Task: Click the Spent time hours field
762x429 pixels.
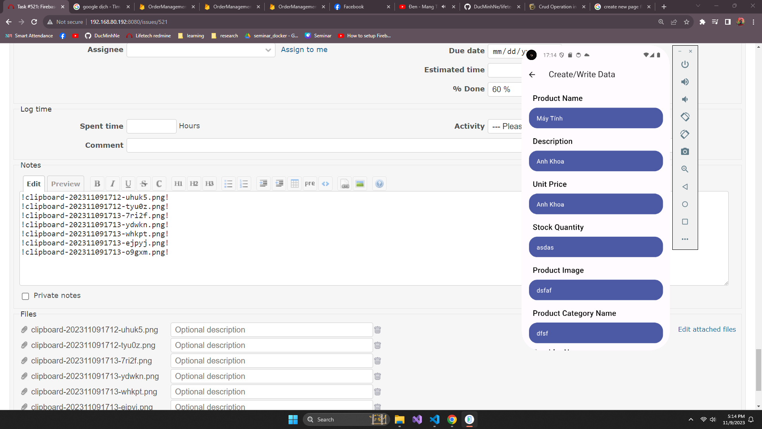Action: (151, 126)
